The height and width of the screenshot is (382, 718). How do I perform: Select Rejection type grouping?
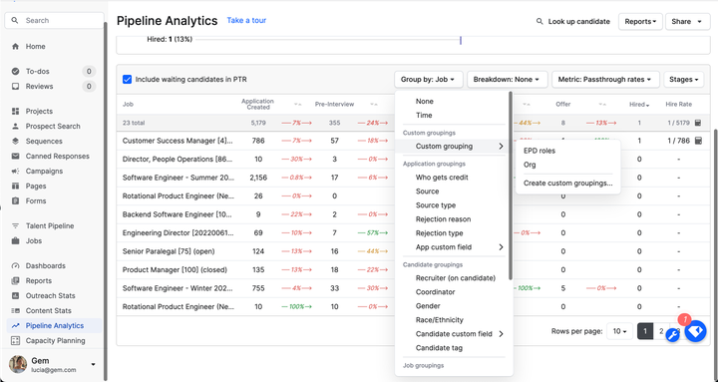point(439,233)
